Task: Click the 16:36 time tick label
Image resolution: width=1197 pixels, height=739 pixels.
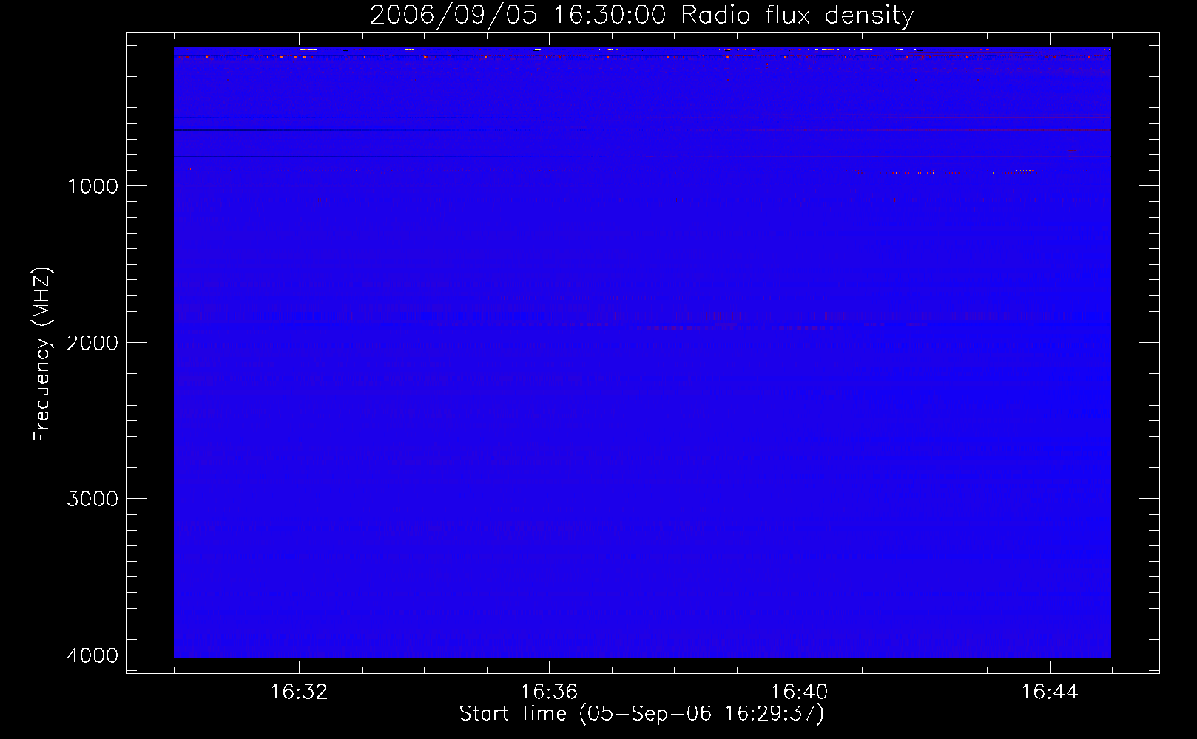Action: [x=549, y=692]
